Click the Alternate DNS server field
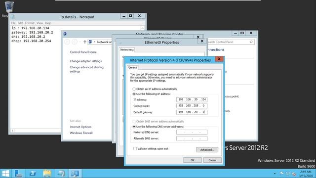The image size is (316, 178). [192, 138]
